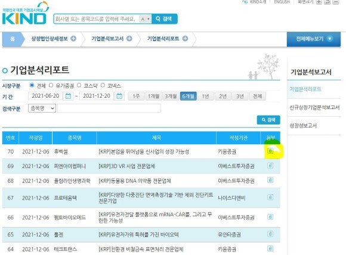
Task: Select 코넥스 market radio button
Action: [x=103, y=85]
